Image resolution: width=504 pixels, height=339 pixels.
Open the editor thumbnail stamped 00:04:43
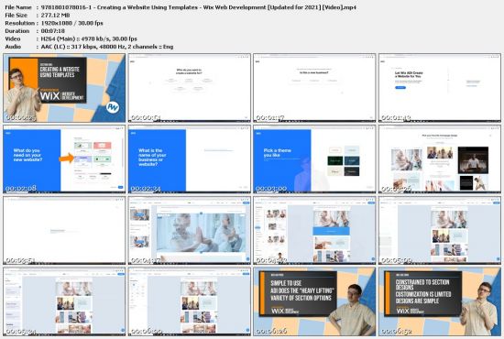314,231
